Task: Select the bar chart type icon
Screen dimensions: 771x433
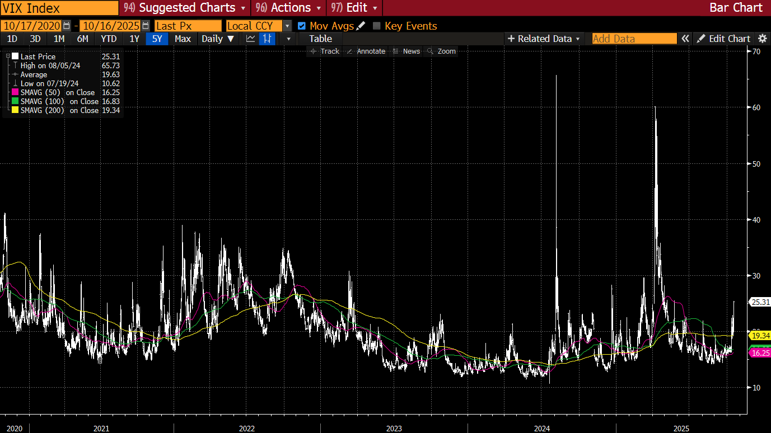Action: (x=268, y=39)
